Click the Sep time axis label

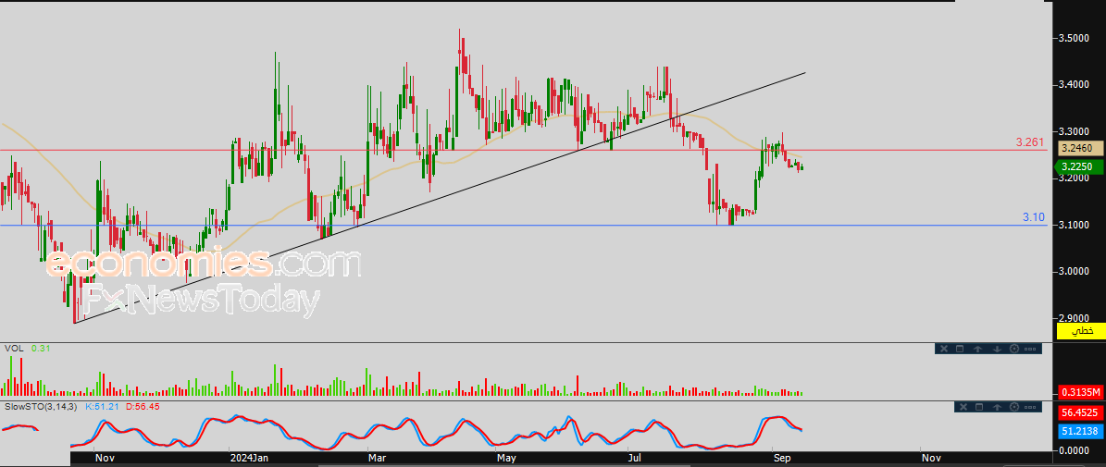781,458
